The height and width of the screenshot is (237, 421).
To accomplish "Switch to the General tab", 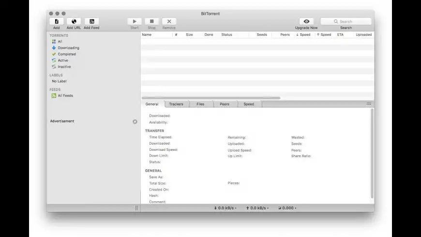I will (x=152, y=104).
